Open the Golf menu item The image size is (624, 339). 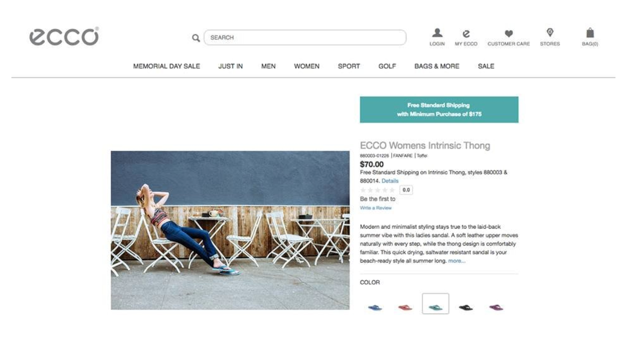387,66
